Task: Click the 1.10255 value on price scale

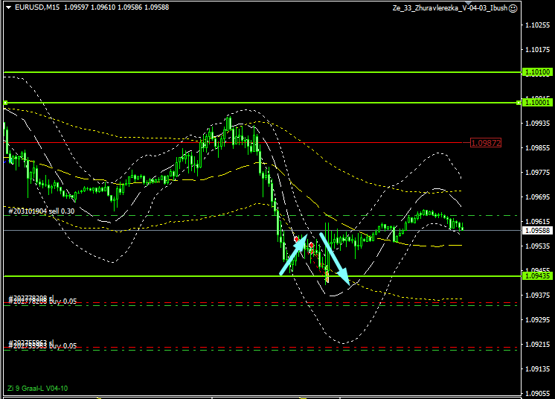Action: point(536,25)
